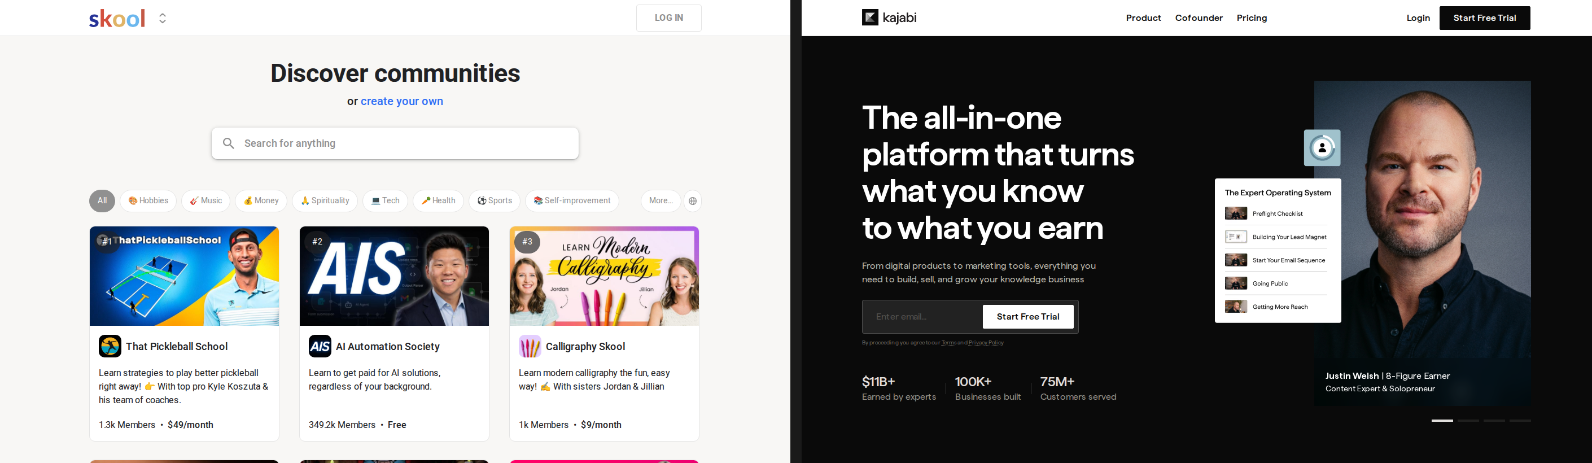Viewport: 1592px width, 463px height.
Task: Click the Going Public lesson thumbnail
Action: [1235, 283]
